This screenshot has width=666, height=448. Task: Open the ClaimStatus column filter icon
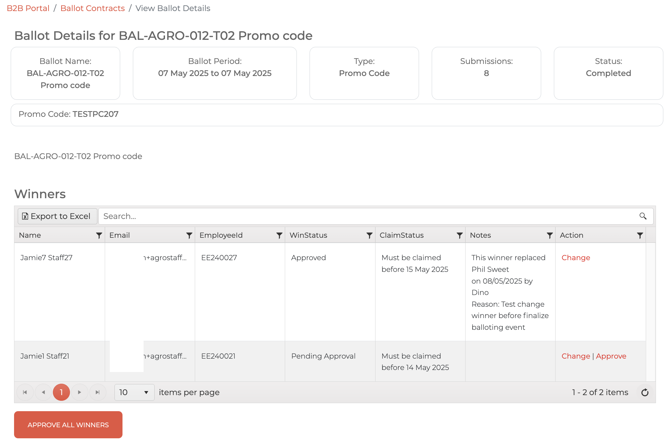click(x=460, y=235)
